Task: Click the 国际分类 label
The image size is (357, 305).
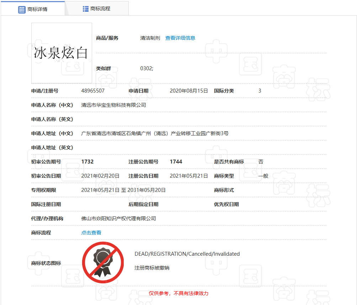Action: pyautogui.click(x=224, y=91)
